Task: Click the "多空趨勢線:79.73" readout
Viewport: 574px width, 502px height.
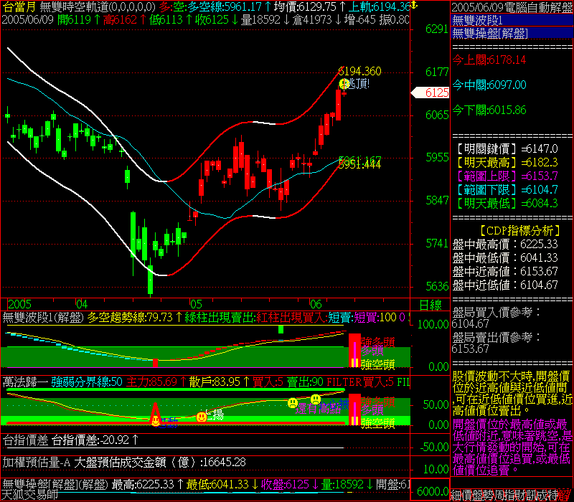Action: [x=130, y=317]
